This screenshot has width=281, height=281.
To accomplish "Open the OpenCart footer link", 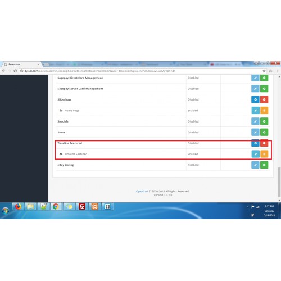I will click(142, 191).
